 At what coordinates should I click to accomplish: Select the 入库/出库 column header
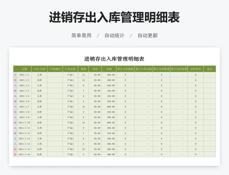40,69
